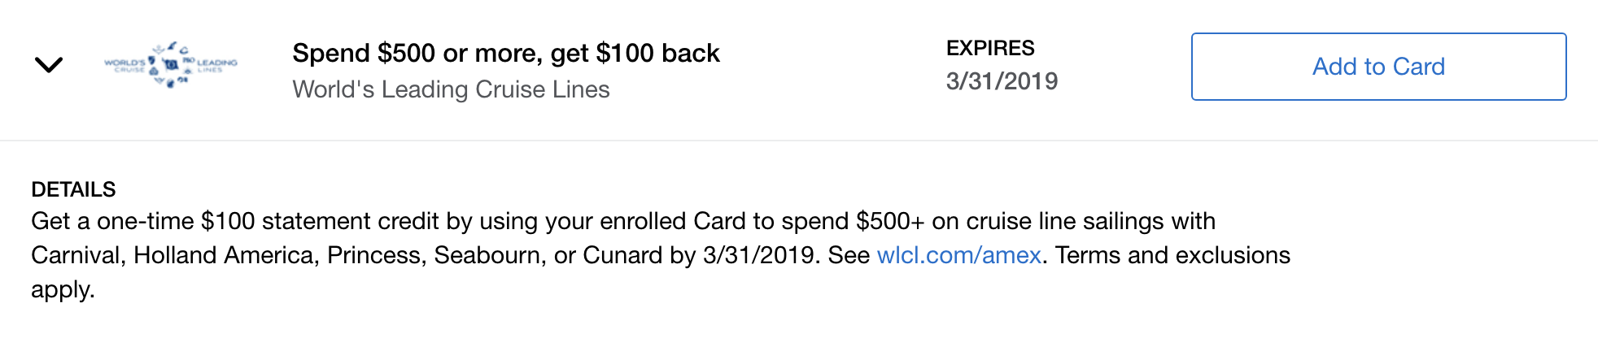
Task: Collapse the offer details with the chevron
Action: pos(49,65)
